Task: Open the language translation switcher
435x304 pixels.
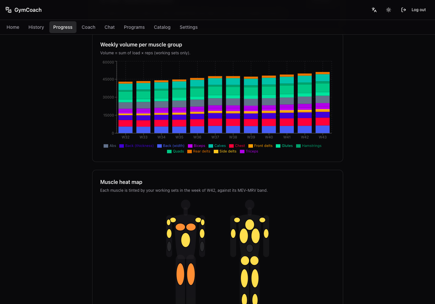Action: (374, 10)
